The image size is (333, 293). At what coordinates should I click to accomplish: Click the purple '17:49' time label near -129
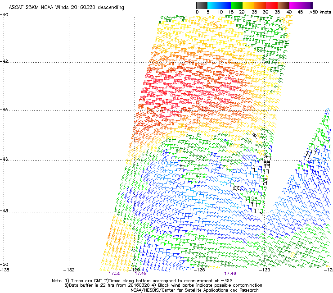pyautogui.click(x=140, y=274)
